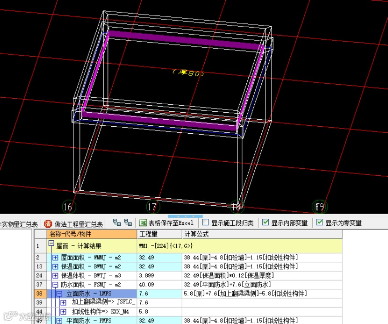Expand the 保温体积 - BWTJ row
388x324 pixels.
tap(56, 275)
